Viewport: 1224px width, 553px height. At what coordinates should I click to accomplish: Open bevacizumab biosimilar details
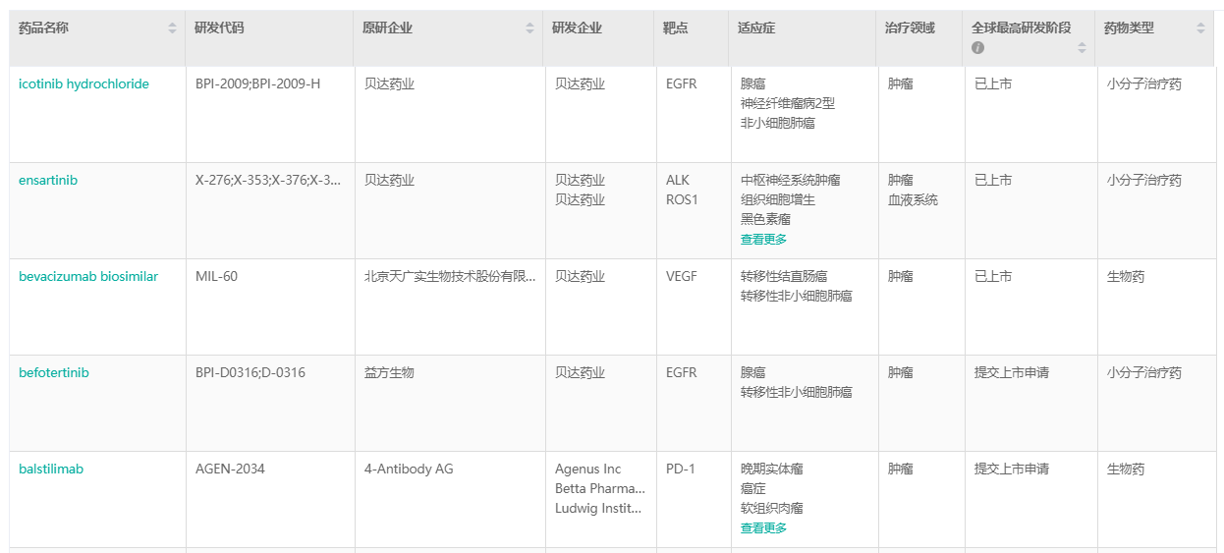88,277
